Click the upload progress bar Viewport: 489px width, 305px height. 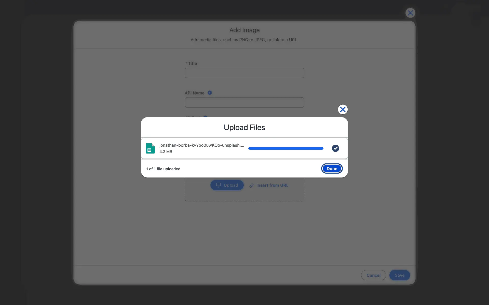[286, 148]
